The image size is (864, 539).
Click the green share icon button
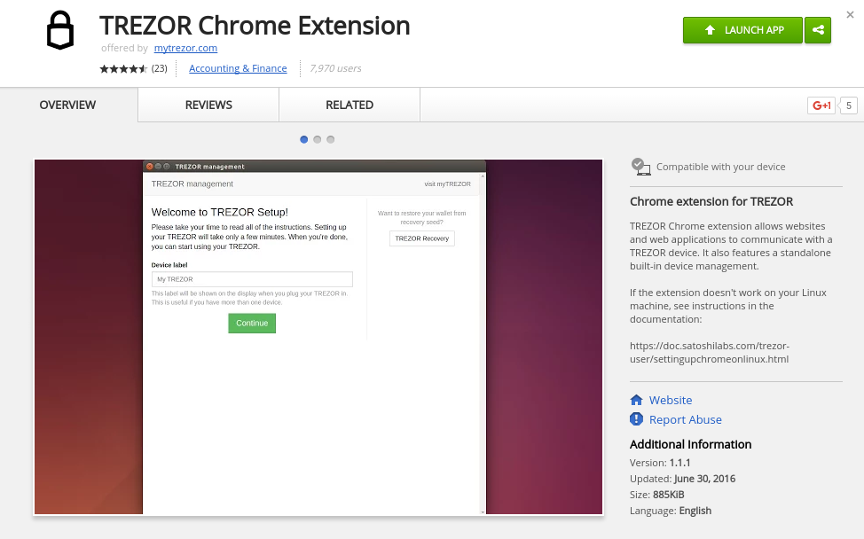coord(817,30)
